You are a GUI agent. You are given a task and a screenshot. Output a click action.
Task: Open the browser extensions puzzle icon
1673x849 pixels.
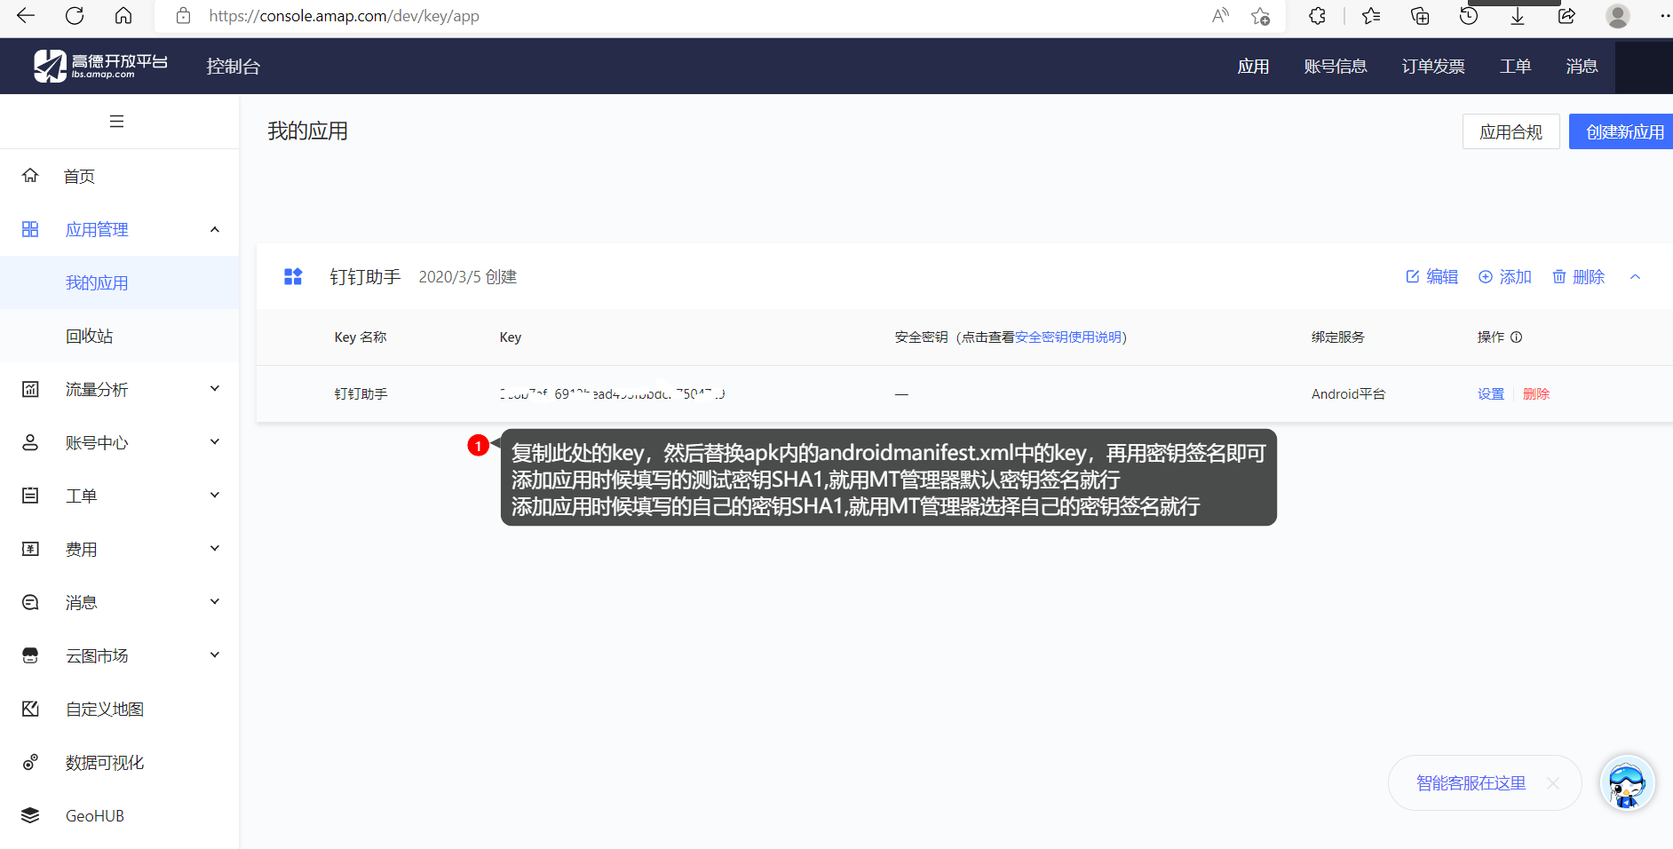pyautogui.click(x=1317, y=15)
